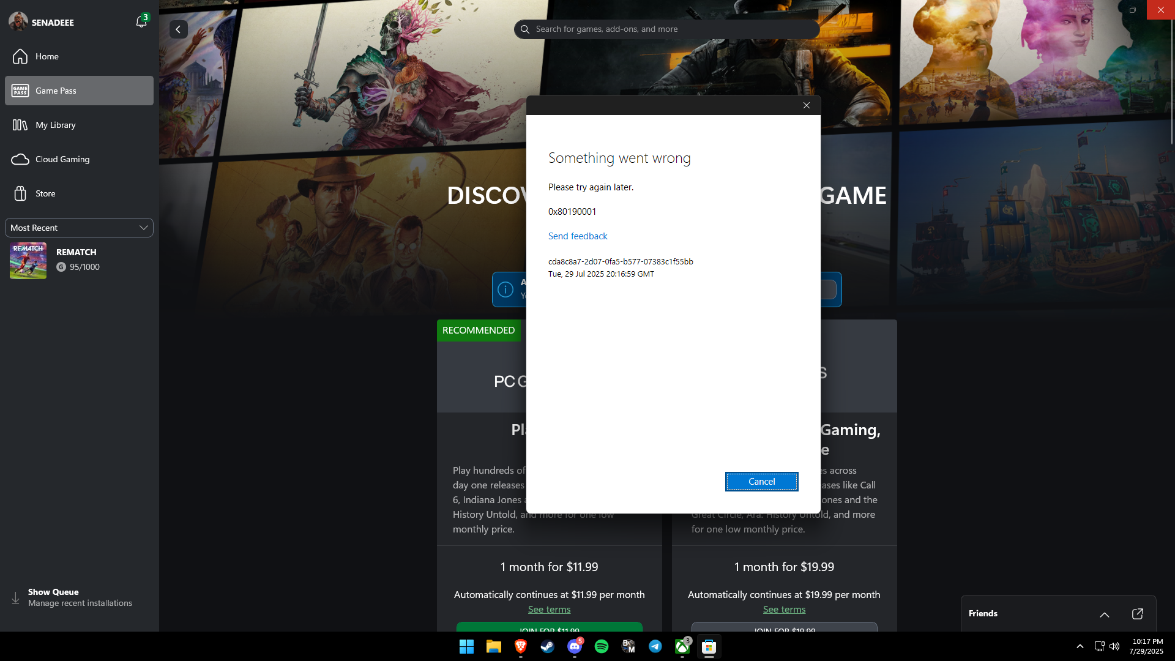Click the error GUID text
1175x661 pixels.
(x=621, y=262)
